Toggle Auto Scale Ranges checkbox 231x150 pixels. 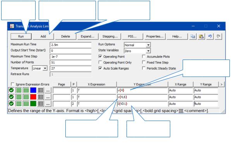(x=100, y=68)
